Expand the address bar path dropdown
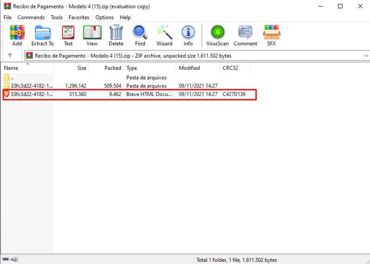 tap(366, 56)
